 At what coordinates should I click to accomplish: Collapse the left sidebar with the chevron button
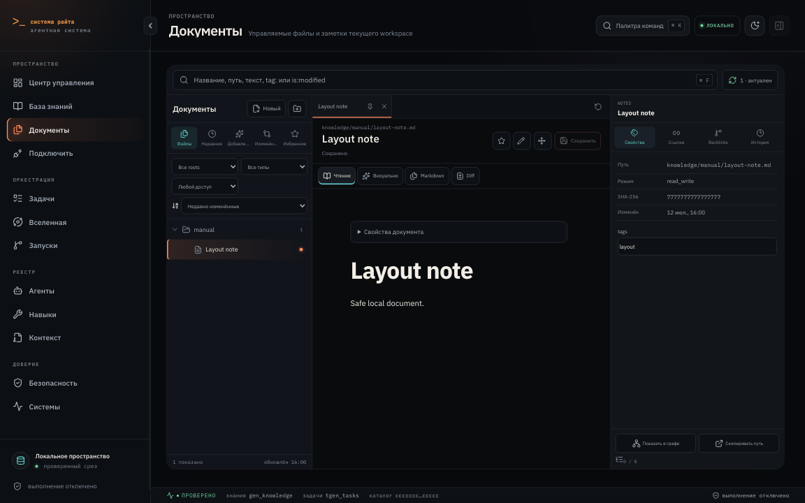[150, 26]
